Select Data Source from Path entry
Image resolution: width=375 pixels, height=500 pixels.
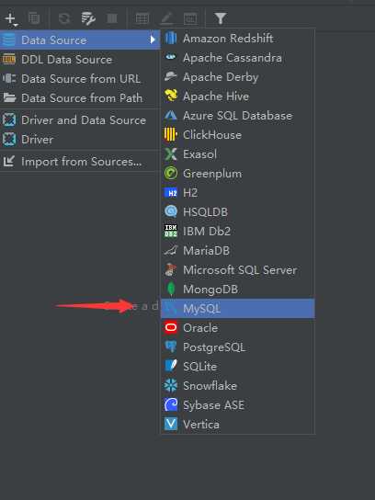point(80,98)
